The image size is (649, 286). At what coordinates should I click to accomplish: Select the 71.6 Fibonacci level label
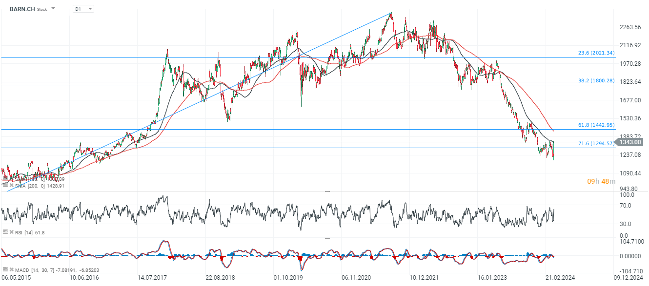[596, 144]
